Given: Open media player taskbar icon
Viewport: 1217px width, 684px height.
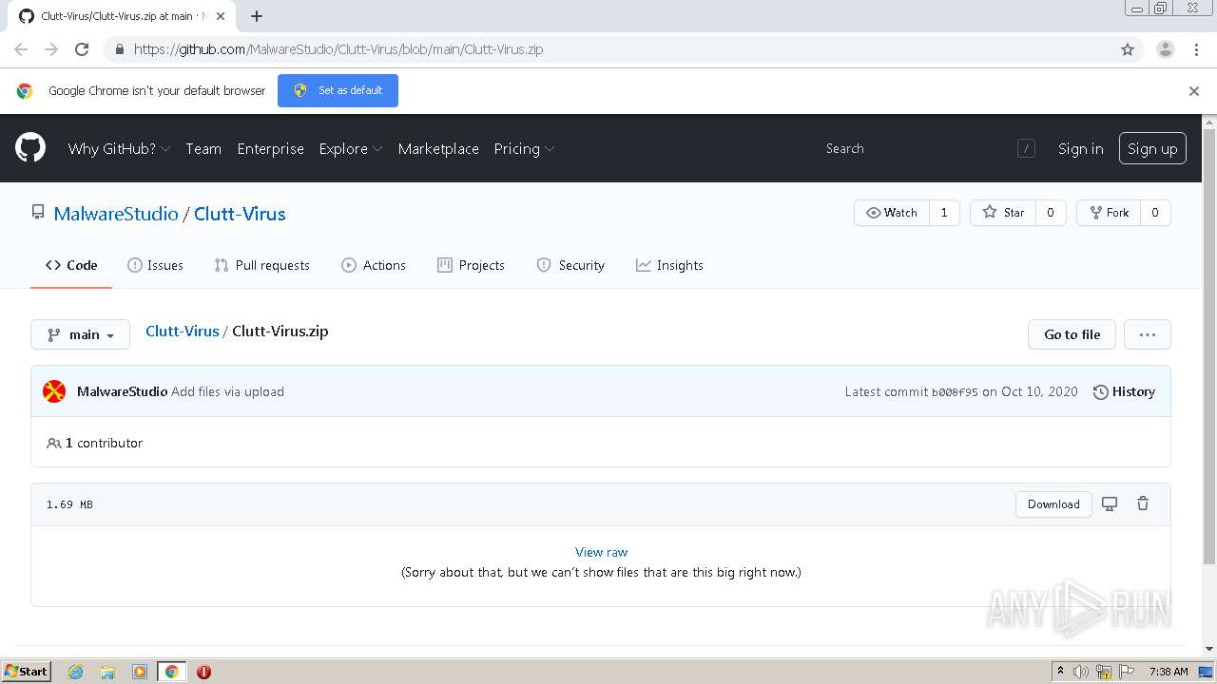Looking at the screenshot, I should tap(140, 672).
